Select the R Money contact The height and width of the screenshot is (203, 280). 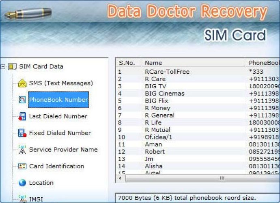tap(198, 108)
